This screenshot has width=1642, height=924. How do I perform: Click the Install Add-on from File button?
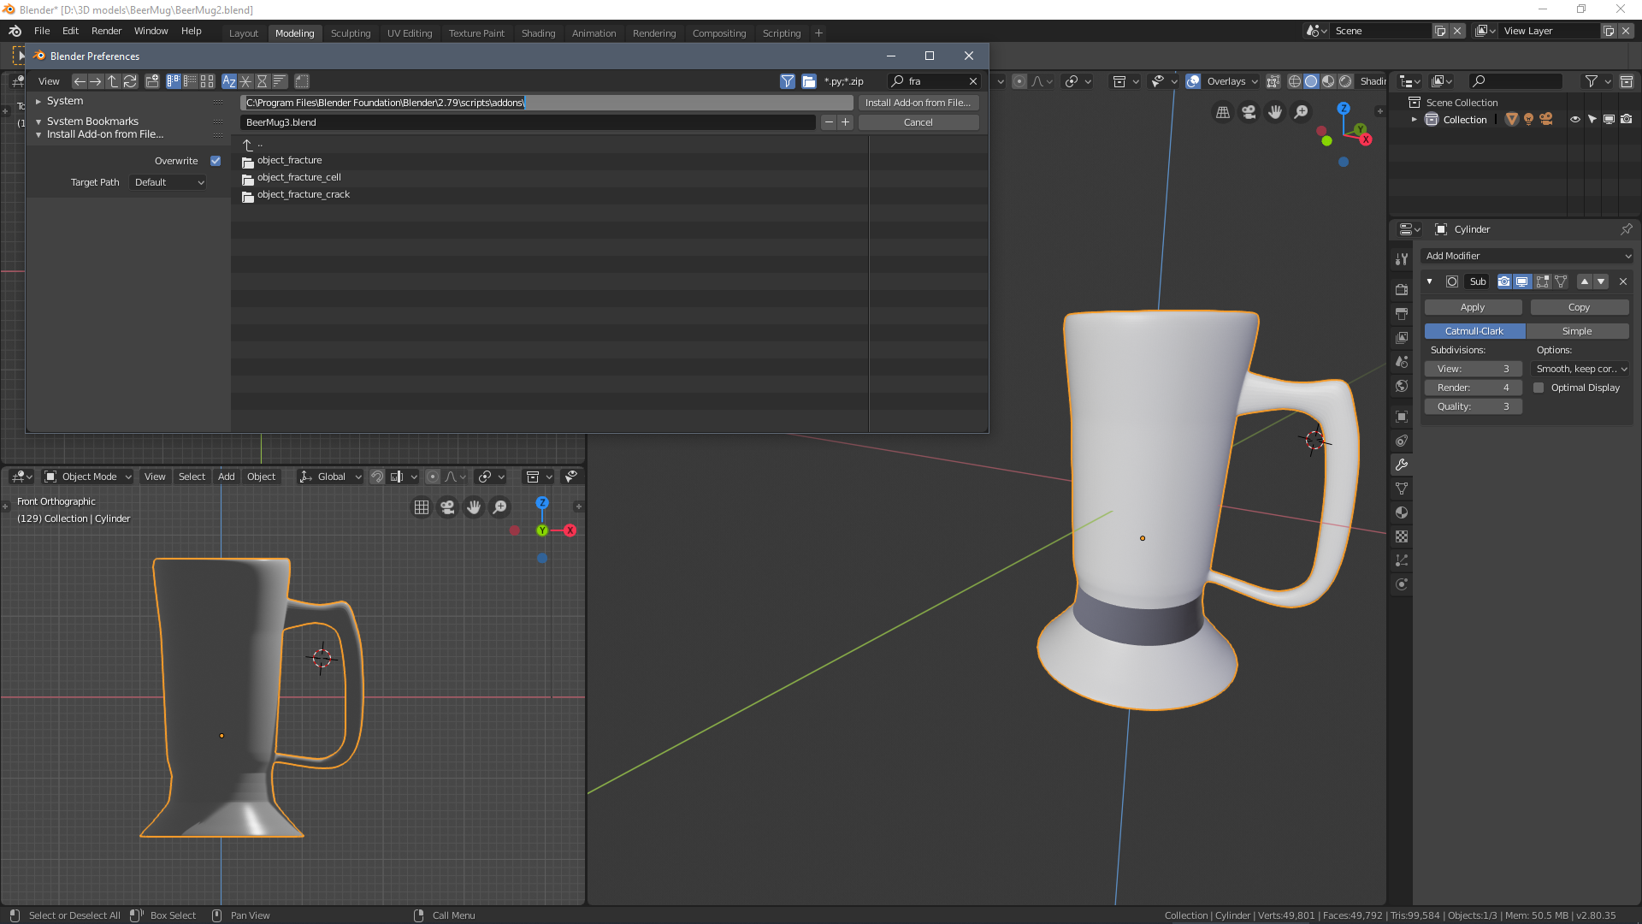[918, 102]
